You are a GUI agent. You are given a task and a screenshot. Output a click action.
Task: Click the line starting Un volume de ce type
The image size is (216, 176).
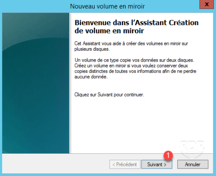coord(135,60)
